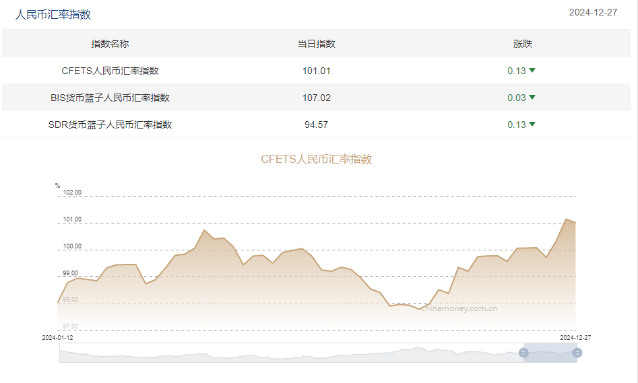Click the right handle of the date range slider
Image resolution: width=638 pixels, height=383 pixels.
click(577, 353)
